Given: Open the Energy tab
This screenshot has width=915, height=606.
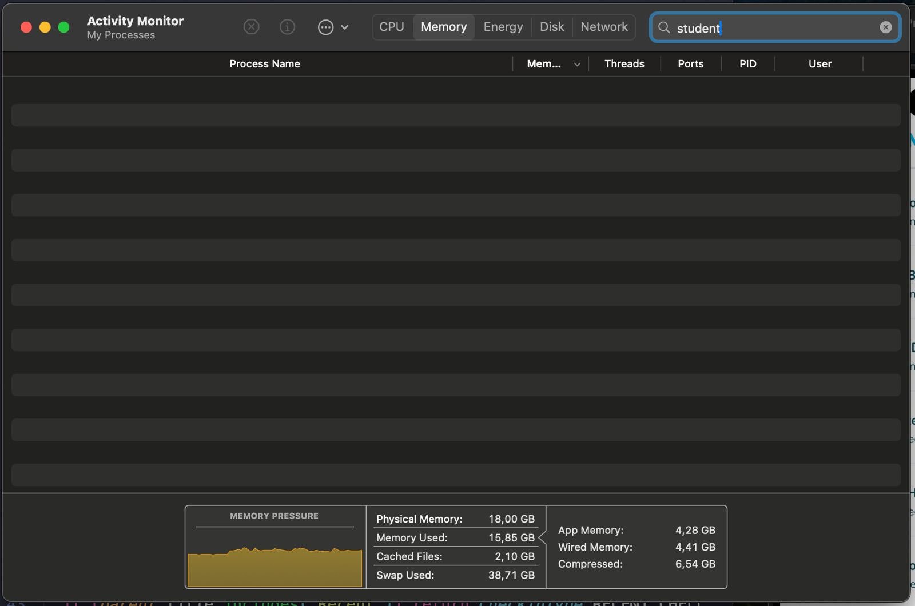Looking at the screenshot, I should [503, 27].
